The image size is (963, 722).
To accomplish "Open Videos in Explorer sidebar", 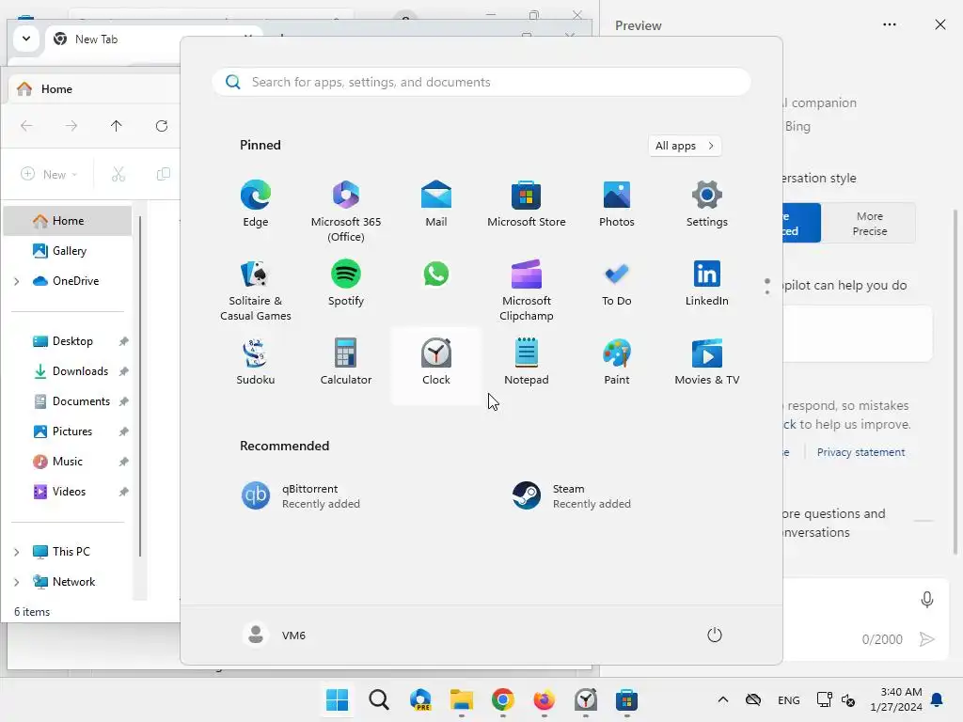I will point(68,492).
